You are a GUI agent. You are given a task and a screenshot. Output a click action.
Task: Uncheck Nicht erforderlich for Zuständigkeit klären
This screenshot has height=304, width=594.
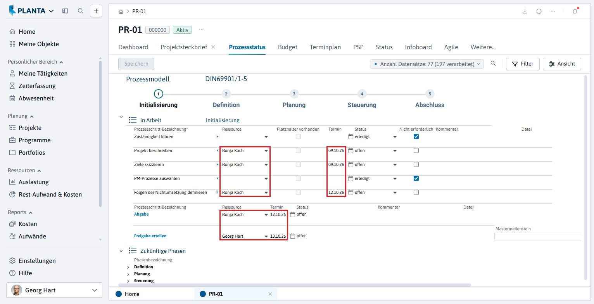click(416, 136)
